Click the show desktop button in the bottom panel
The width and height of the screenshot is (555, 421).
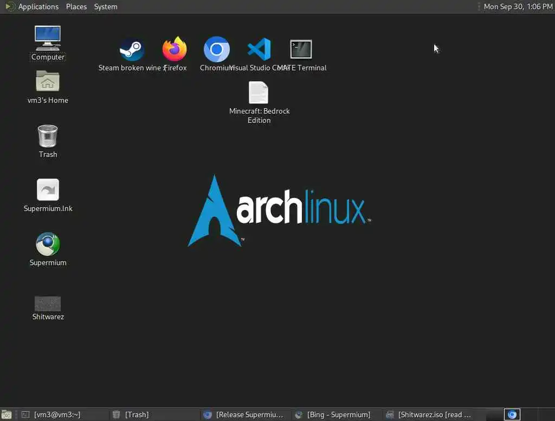click(x=7, y=415)
